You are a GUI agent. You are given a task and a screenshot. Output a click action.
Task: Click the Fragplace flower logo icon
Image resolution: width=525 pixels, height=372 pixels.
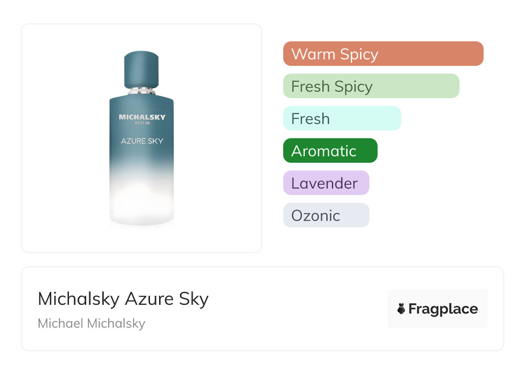(401, 309)
